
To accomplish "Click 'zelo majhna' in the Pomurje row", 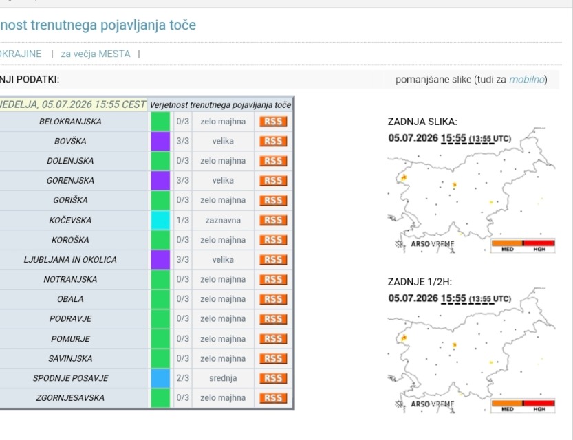I will click(223, 338).
